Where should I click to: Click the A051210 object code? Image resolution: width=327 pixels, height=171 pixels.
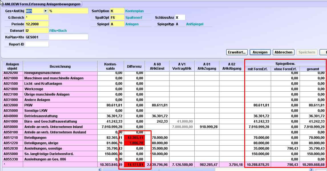coord(11,138)
